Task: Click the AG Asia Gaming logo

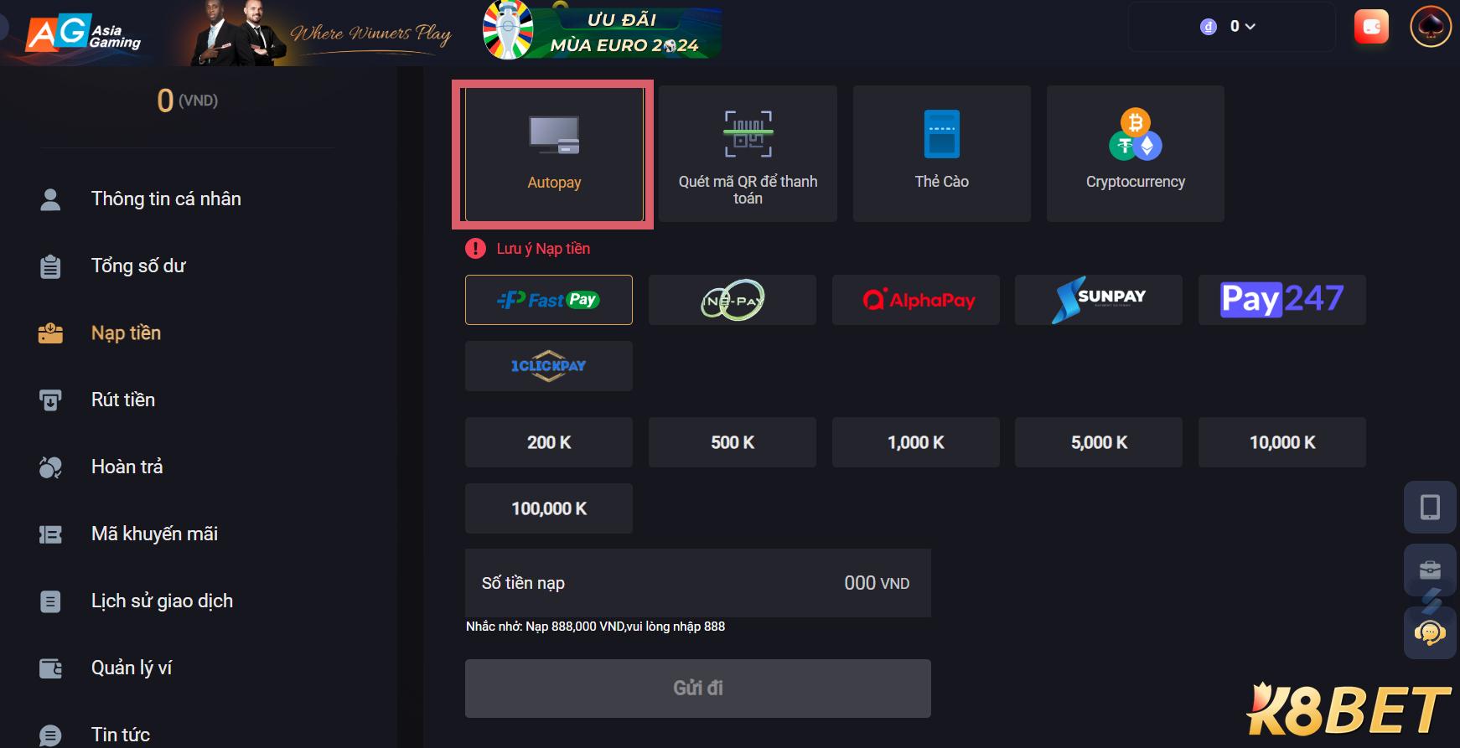Action: pos(84,34)
